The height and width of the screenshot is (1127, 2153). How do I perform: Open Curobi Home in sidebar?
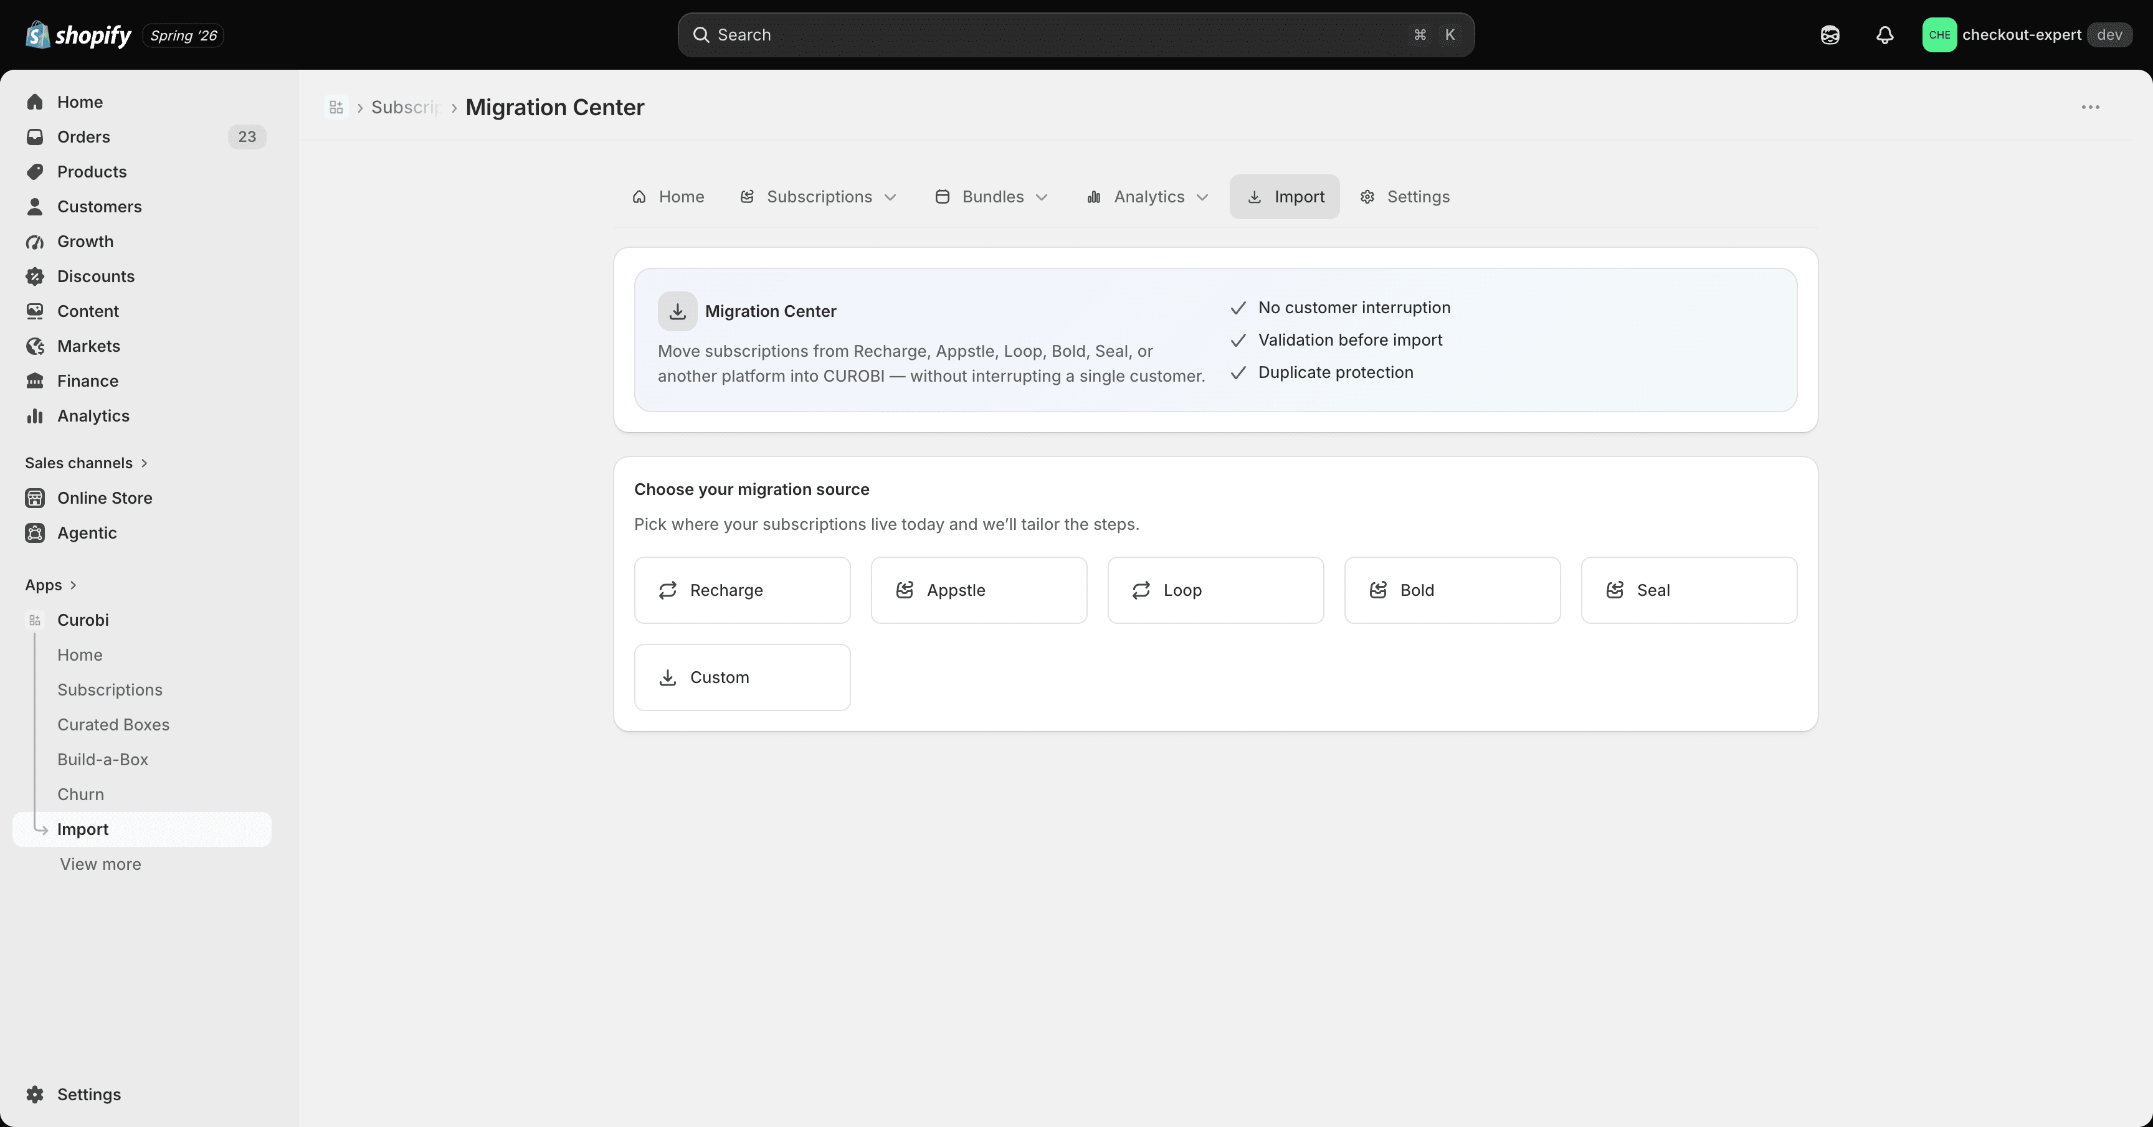click(79, 655)
